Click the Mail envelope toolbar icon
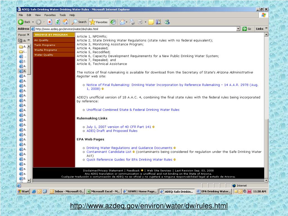288x216 pixels. [122, 22]
